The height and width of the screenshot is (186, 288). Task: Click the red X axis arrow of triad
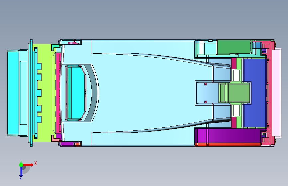click(28, 165)
